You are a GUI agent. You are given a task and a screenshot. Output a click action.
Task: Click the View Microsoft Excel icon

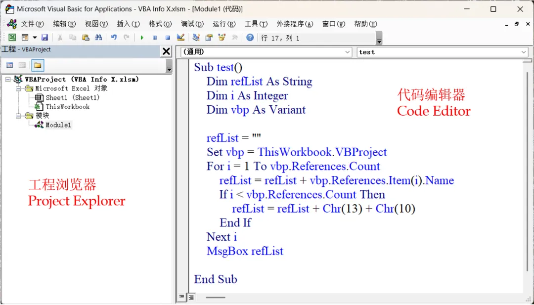[12, 38]
